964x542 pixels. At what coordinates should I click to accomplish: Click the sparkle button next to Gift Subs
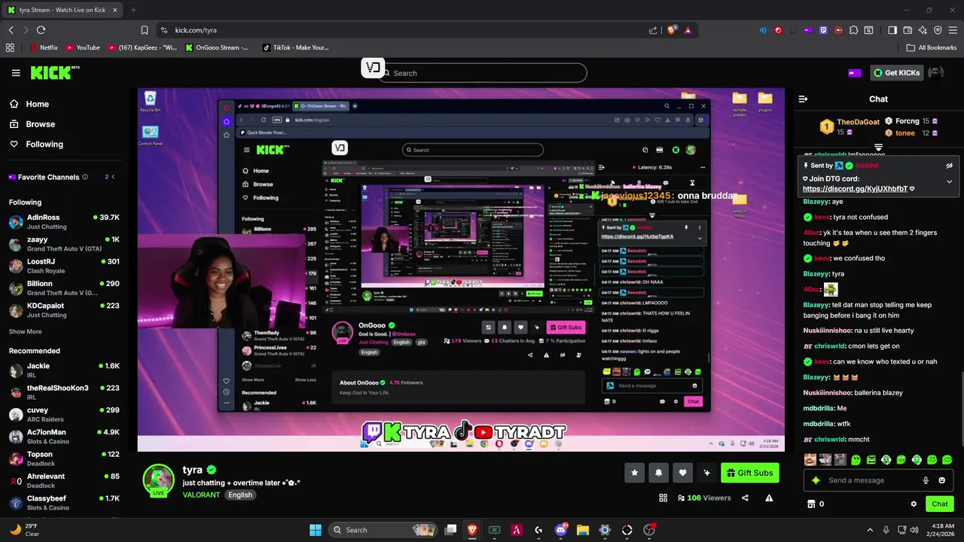[x=706, y=473]
